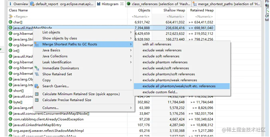Click the Immediate Dominators menu icon

coord(37,68)
